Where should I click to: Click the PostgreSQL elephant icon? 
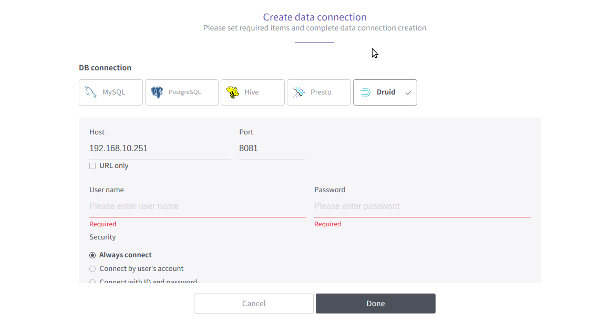point(157,92)
